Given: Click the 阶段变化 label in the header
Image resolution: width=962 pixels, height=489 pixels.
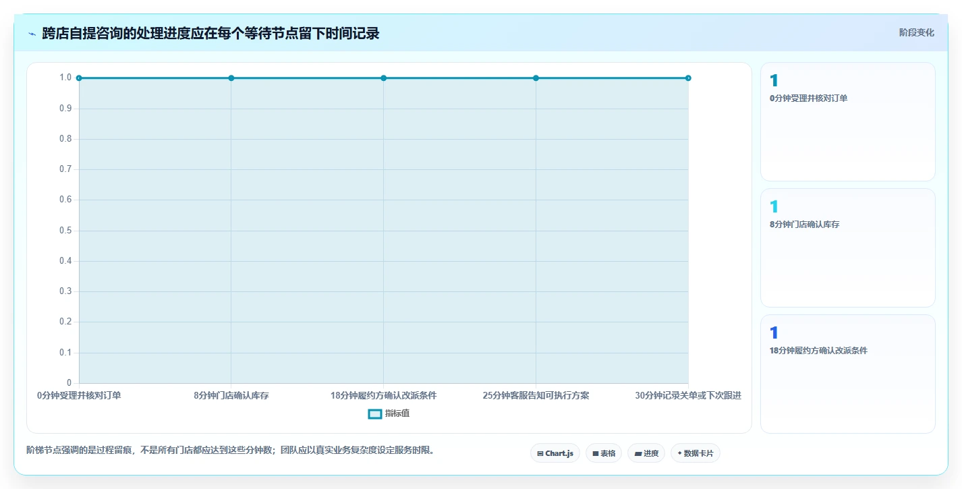Looking at the screenshot, I should coord(917,32).
